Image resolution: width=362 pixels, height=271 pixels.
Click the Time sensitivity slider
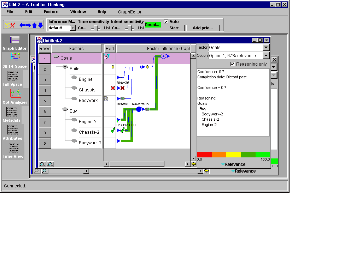tap(95, 28)
